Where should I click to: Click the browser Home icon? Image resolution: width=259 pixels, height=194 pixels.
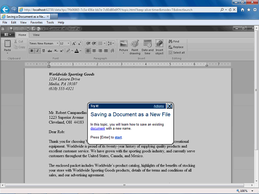242,10
